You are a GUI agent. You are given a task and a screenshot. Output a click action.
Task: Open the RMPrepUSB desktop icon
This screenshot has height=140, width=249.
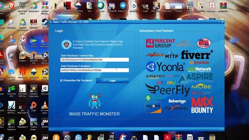pos(112,7)
